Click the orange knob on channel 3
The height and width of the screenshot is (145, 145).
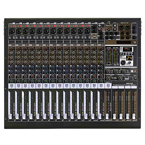click(x=25, y=76)
